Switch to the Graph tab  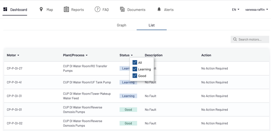pos(121,25)
